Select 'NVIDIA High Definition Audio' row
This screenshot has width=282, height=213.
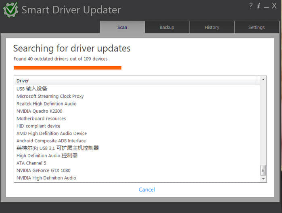137,178
